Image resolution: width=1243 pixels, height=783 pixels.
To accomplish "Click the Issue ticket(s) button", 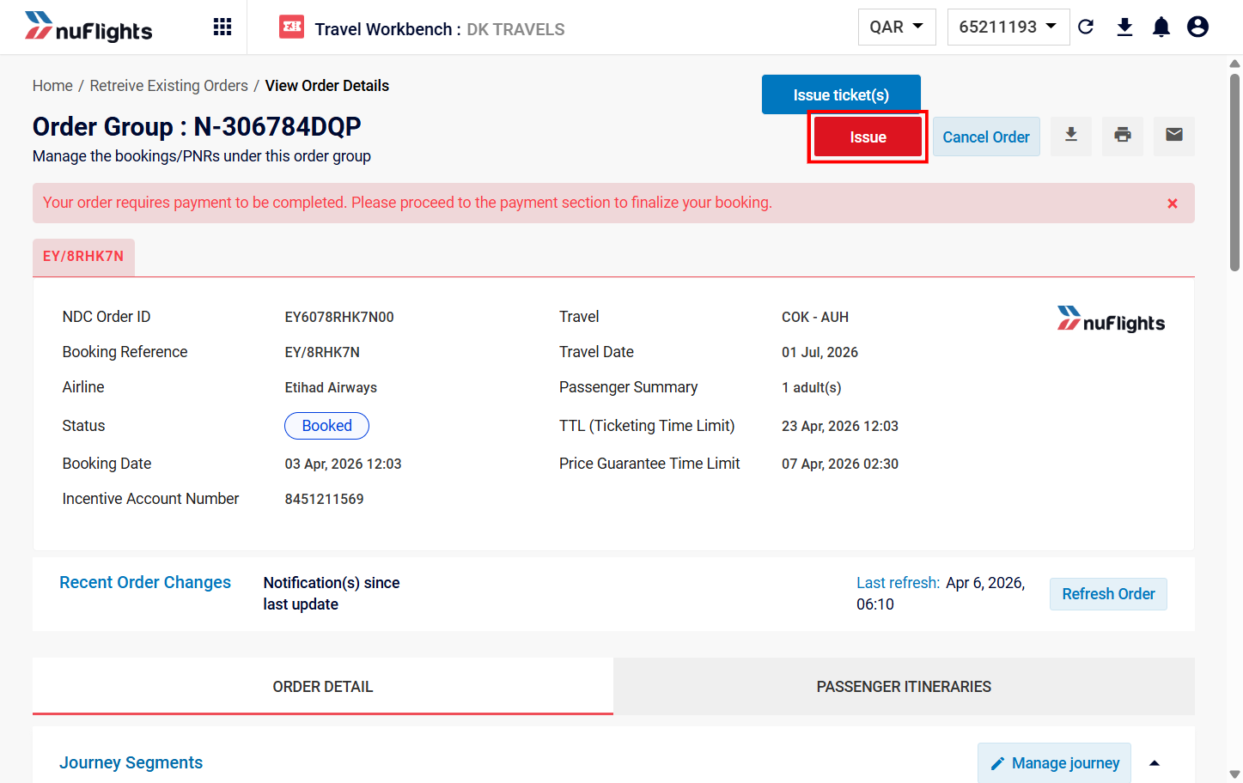I will [841, 95].
